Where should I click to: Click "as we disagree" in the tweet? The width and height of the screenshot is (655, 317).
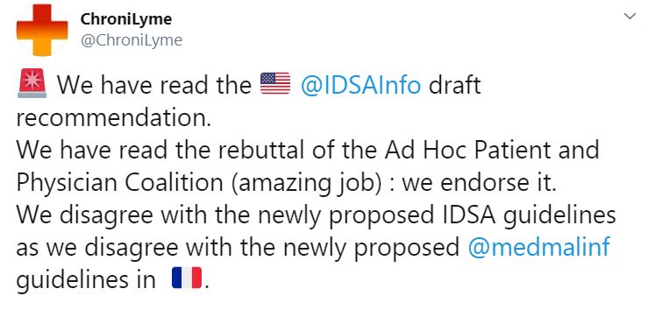pos(98,248)
